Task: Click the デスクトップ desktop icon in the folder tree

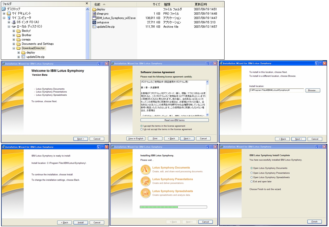Action: pyautogui.click(x=4, y=9)
